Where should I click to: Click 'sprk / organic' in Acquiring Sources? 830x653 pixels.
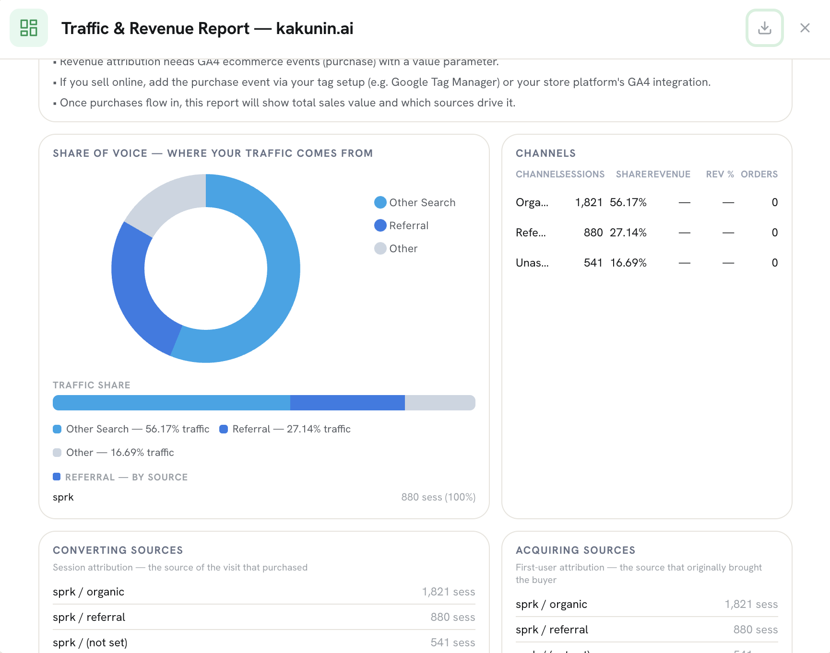(551, 604)
